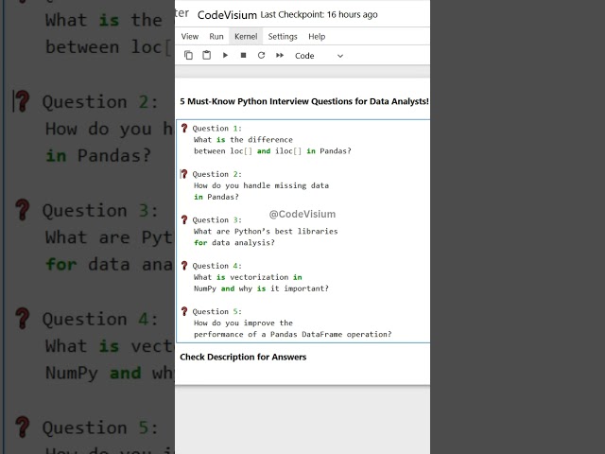Click 'What is vectorization in' line
Viewport: 605px width, 454px height.
248,277
